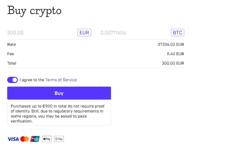Click the Apple Pay badge

(x=47, y=139)
